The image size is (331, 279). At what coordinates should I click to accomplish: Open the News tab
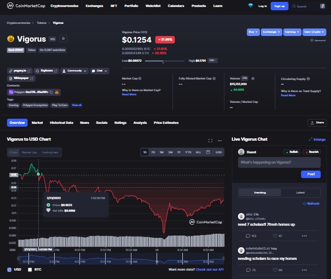click(85, 122)
